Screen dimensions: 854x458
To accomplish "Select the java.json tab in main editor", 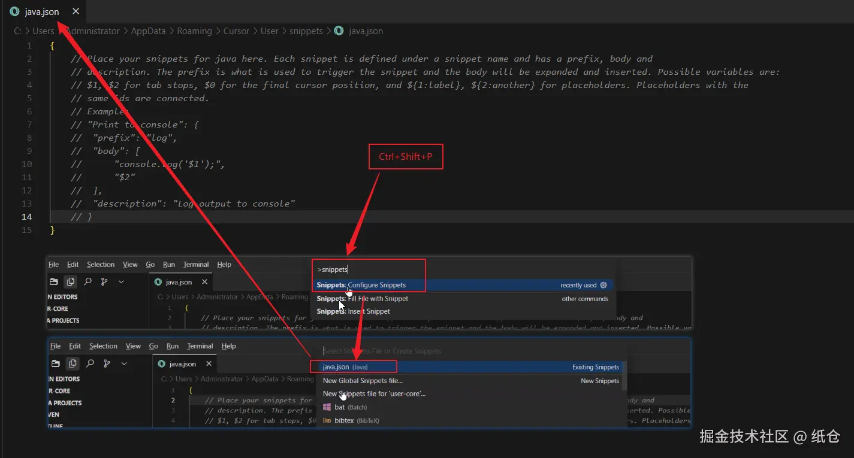I will [42, 11].
